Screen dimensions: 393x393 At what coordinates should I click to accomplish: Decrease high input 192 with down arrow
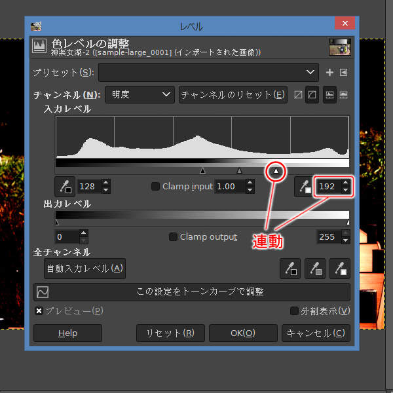click(x=346, y=190)
